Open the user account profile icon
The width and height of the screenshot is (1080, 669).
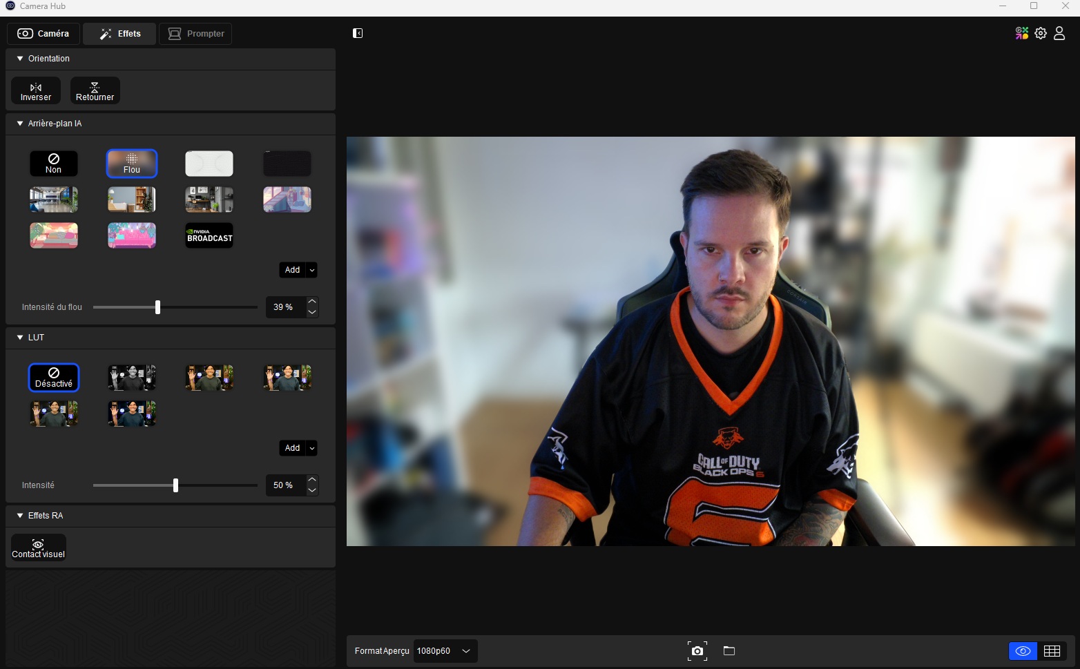tap(1059, 33)
